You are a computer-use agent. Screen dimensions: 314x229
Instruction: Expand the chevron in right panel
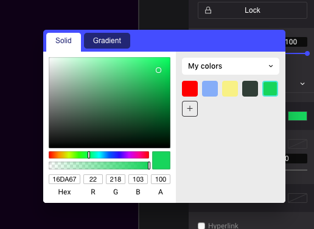302,84
